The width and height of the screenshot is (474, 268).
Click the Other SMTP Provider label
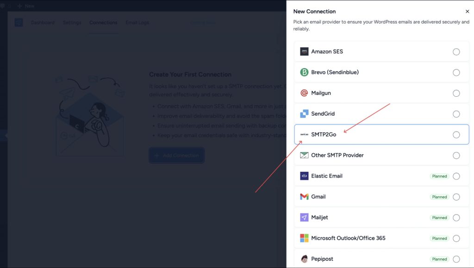coord(337,155)
